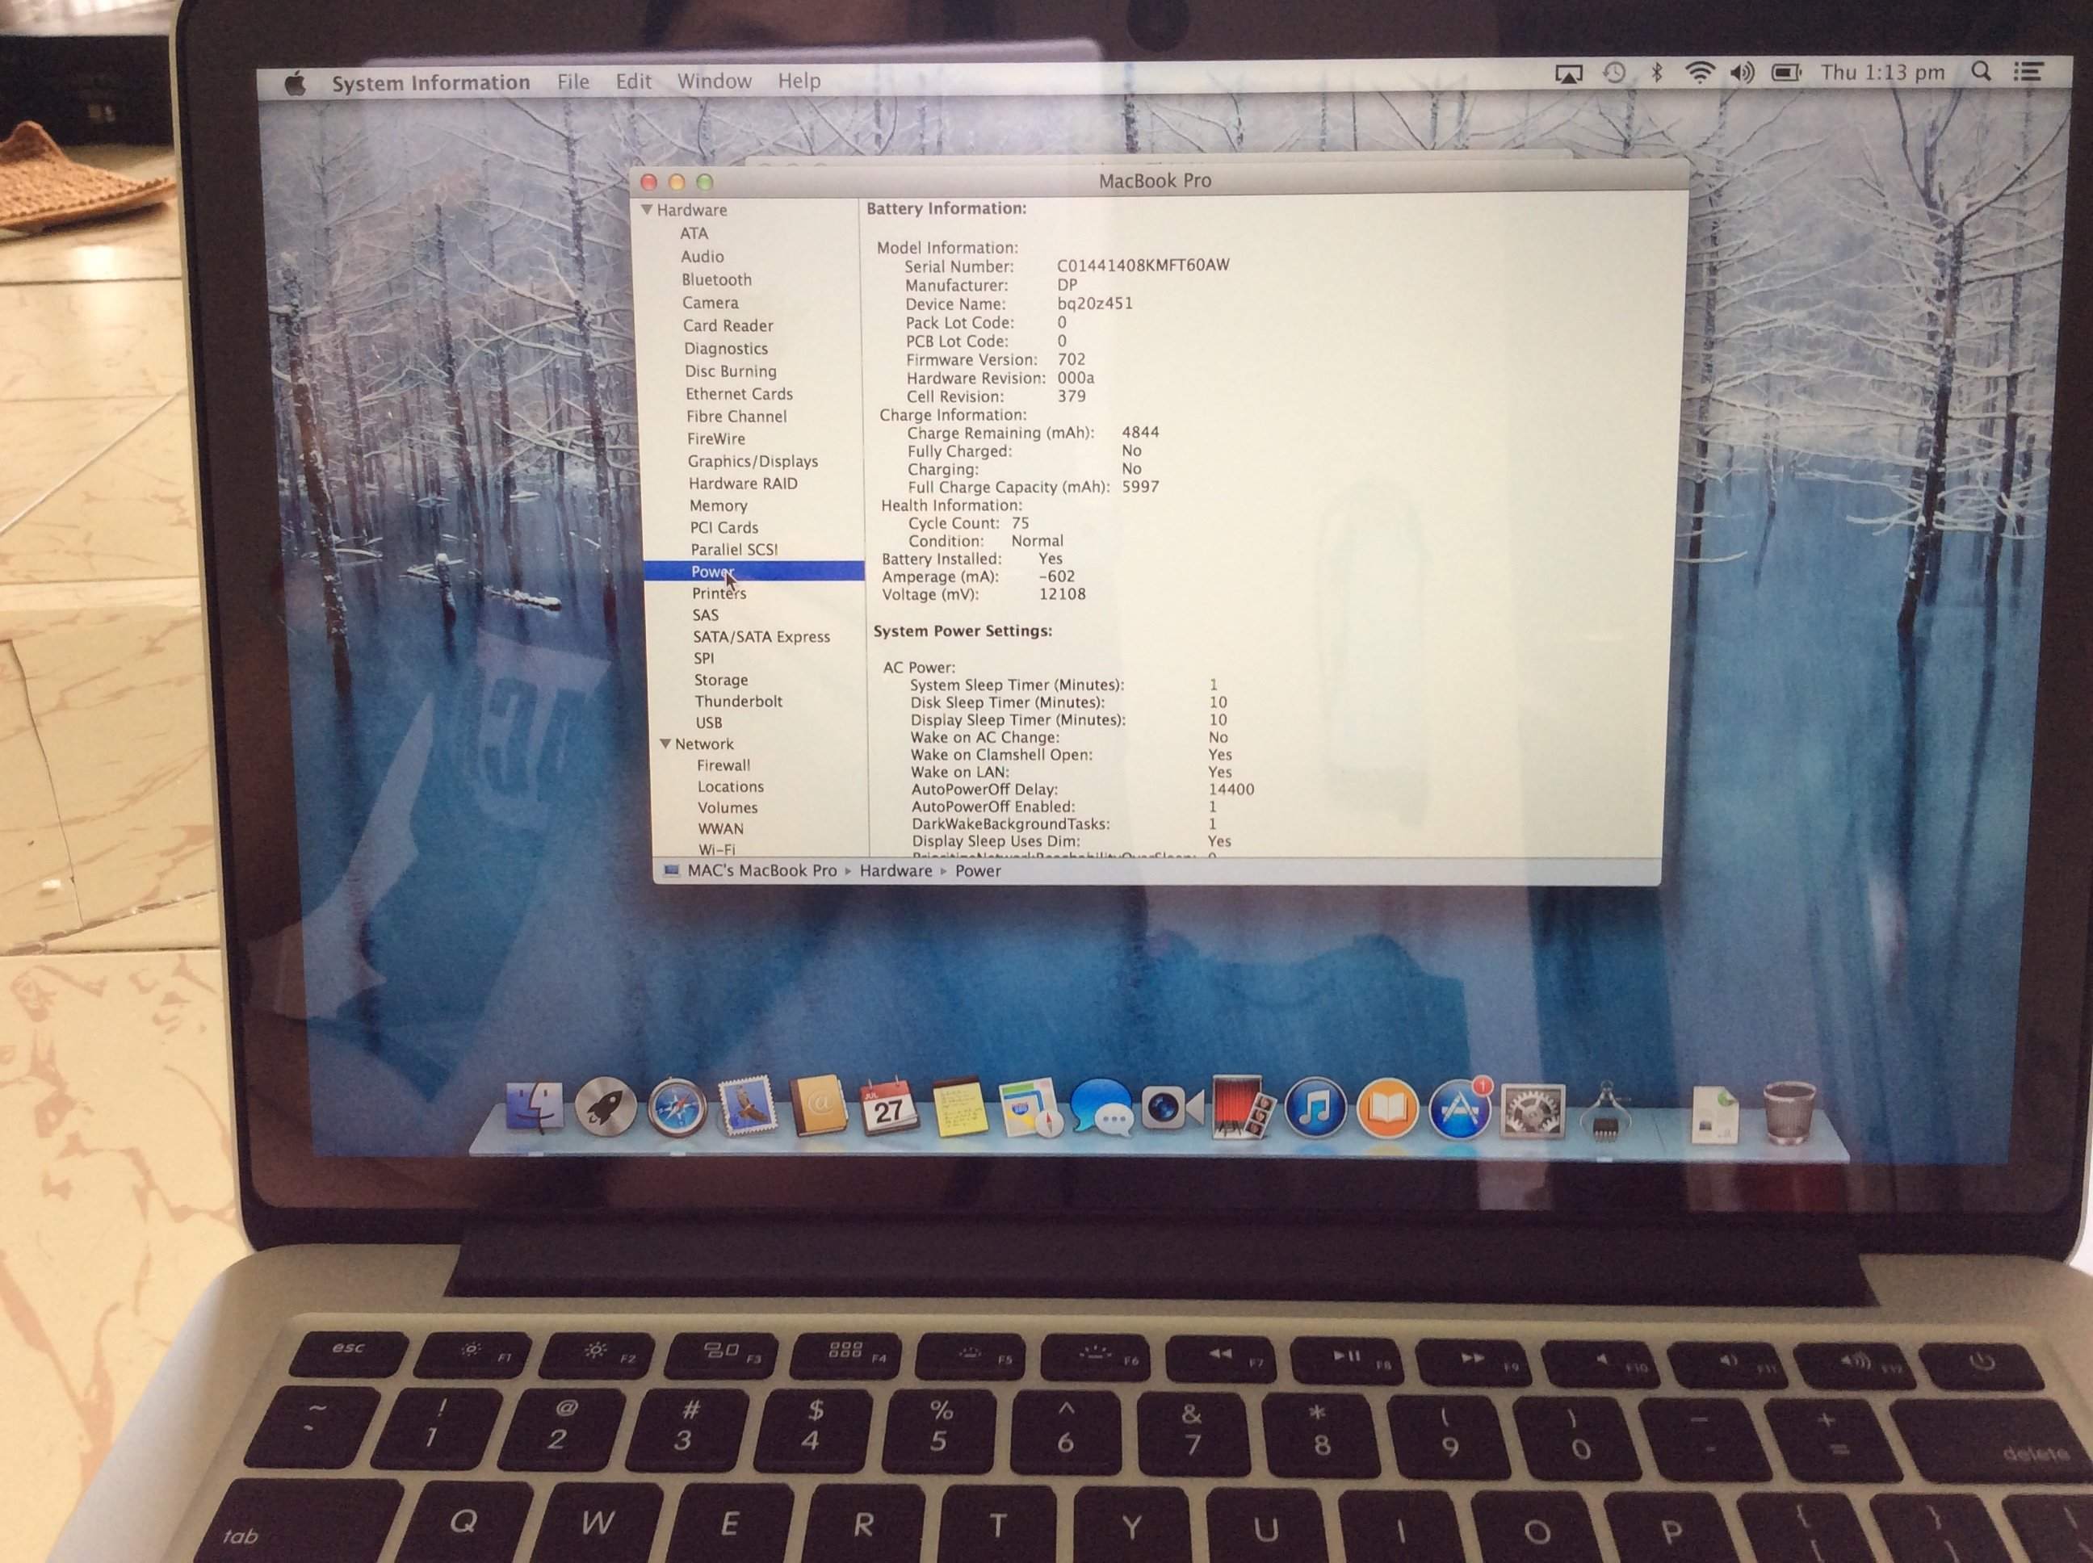Select FireWire in the sidebar

point(715,439)
